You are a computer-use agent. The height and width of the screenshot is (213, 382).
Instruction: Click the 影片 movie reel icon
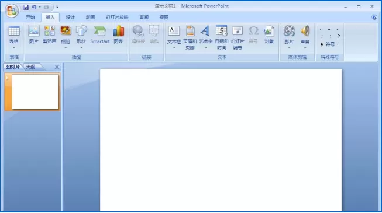click(289, 31)
